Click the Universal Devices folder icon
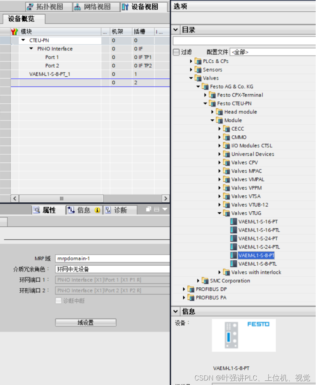Screen dimensions: 316x385 point(226,154)
